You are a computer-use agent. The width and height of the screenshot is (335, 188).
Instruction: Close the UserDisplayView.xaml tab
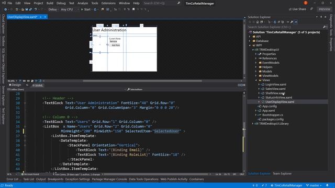[x=45, y=17]
